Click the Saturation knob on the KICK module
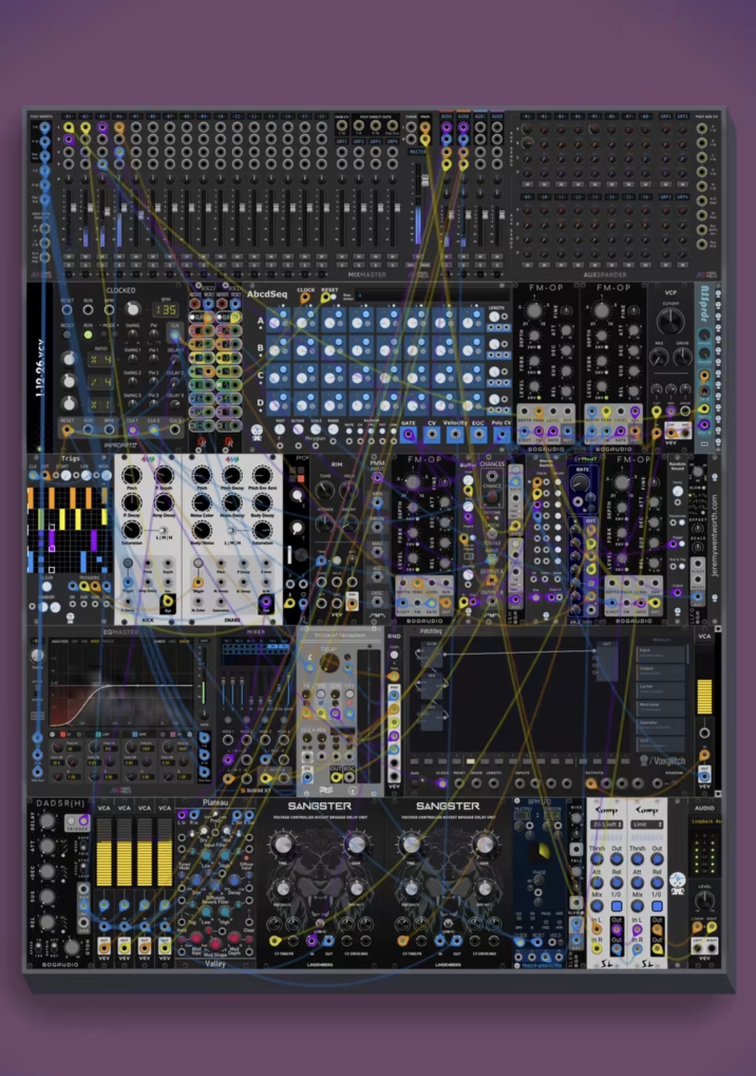The height and width of the screenshot is (1076, 756). [x=132, y=531]
